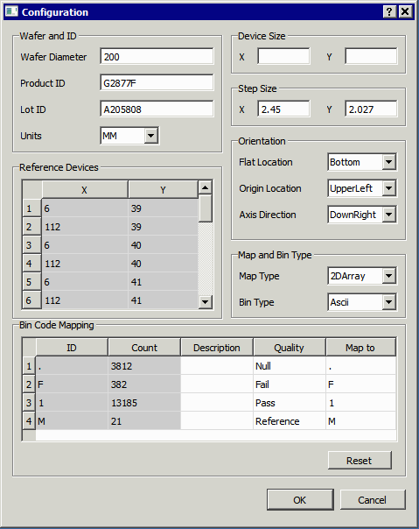Click the Reference Devices scrollbar thumb

click(205, 208)
